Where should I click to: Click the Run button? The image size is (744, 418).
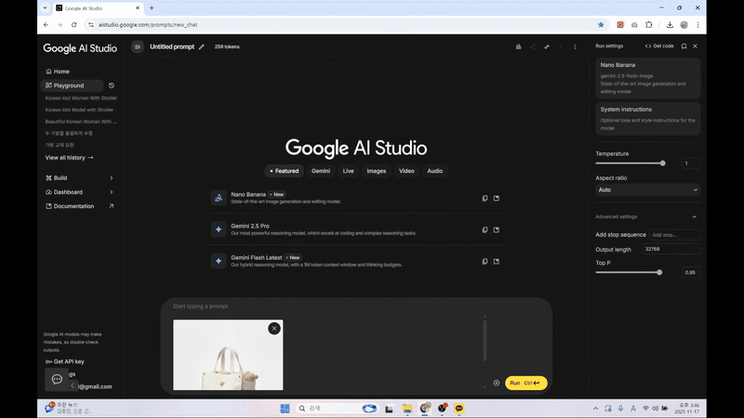coord(525,383)
